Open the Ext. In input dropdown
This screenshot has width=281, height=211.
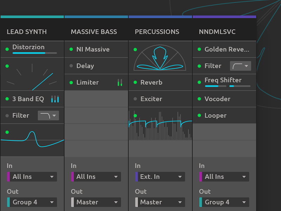(160, 177)
